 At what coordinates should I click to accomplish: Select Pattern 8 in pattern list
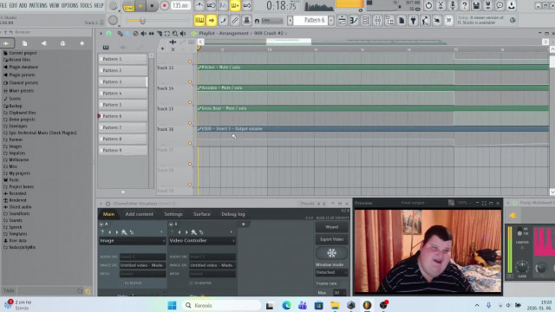(123, 139)
